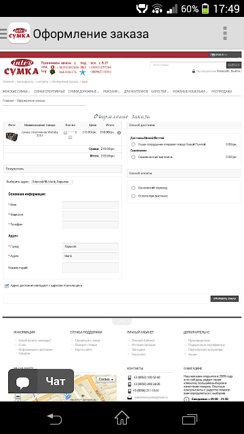This screenshot has height=434, width=244.
Task: Click the Inter Сумка website logo
Action: point(21,67)
